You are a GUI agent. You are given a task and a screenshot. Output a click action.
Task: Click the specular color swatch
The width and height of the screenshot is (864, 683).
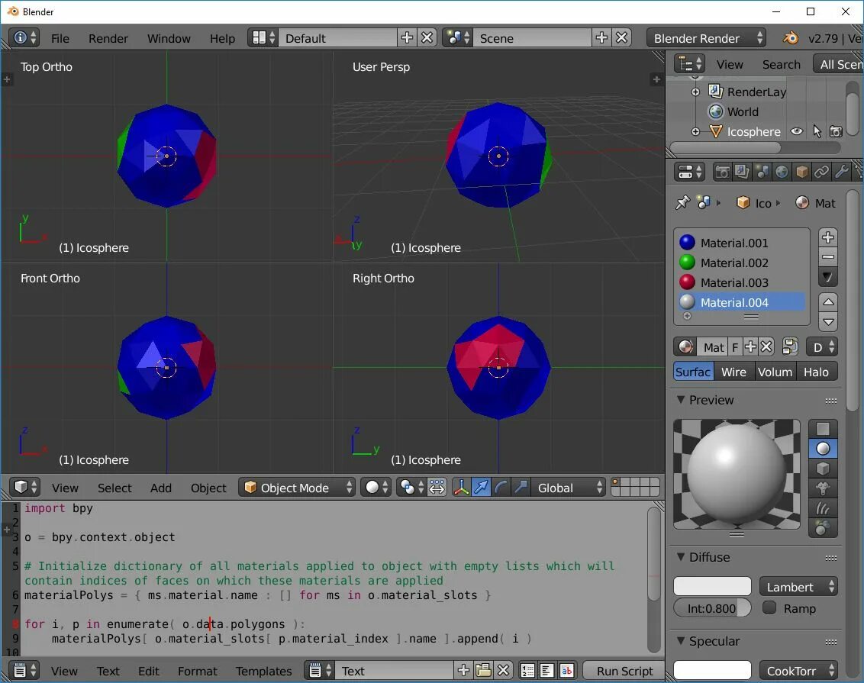pos(712,670)
